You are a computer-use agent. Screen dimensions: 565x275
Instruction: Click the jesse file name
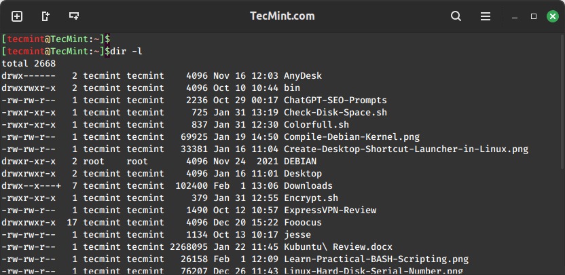[297, 235]
